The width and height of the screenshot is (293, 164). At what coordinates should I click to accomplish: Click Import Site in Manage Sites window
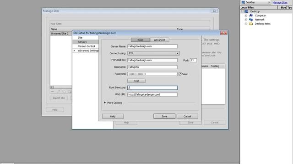click(59, 98)
